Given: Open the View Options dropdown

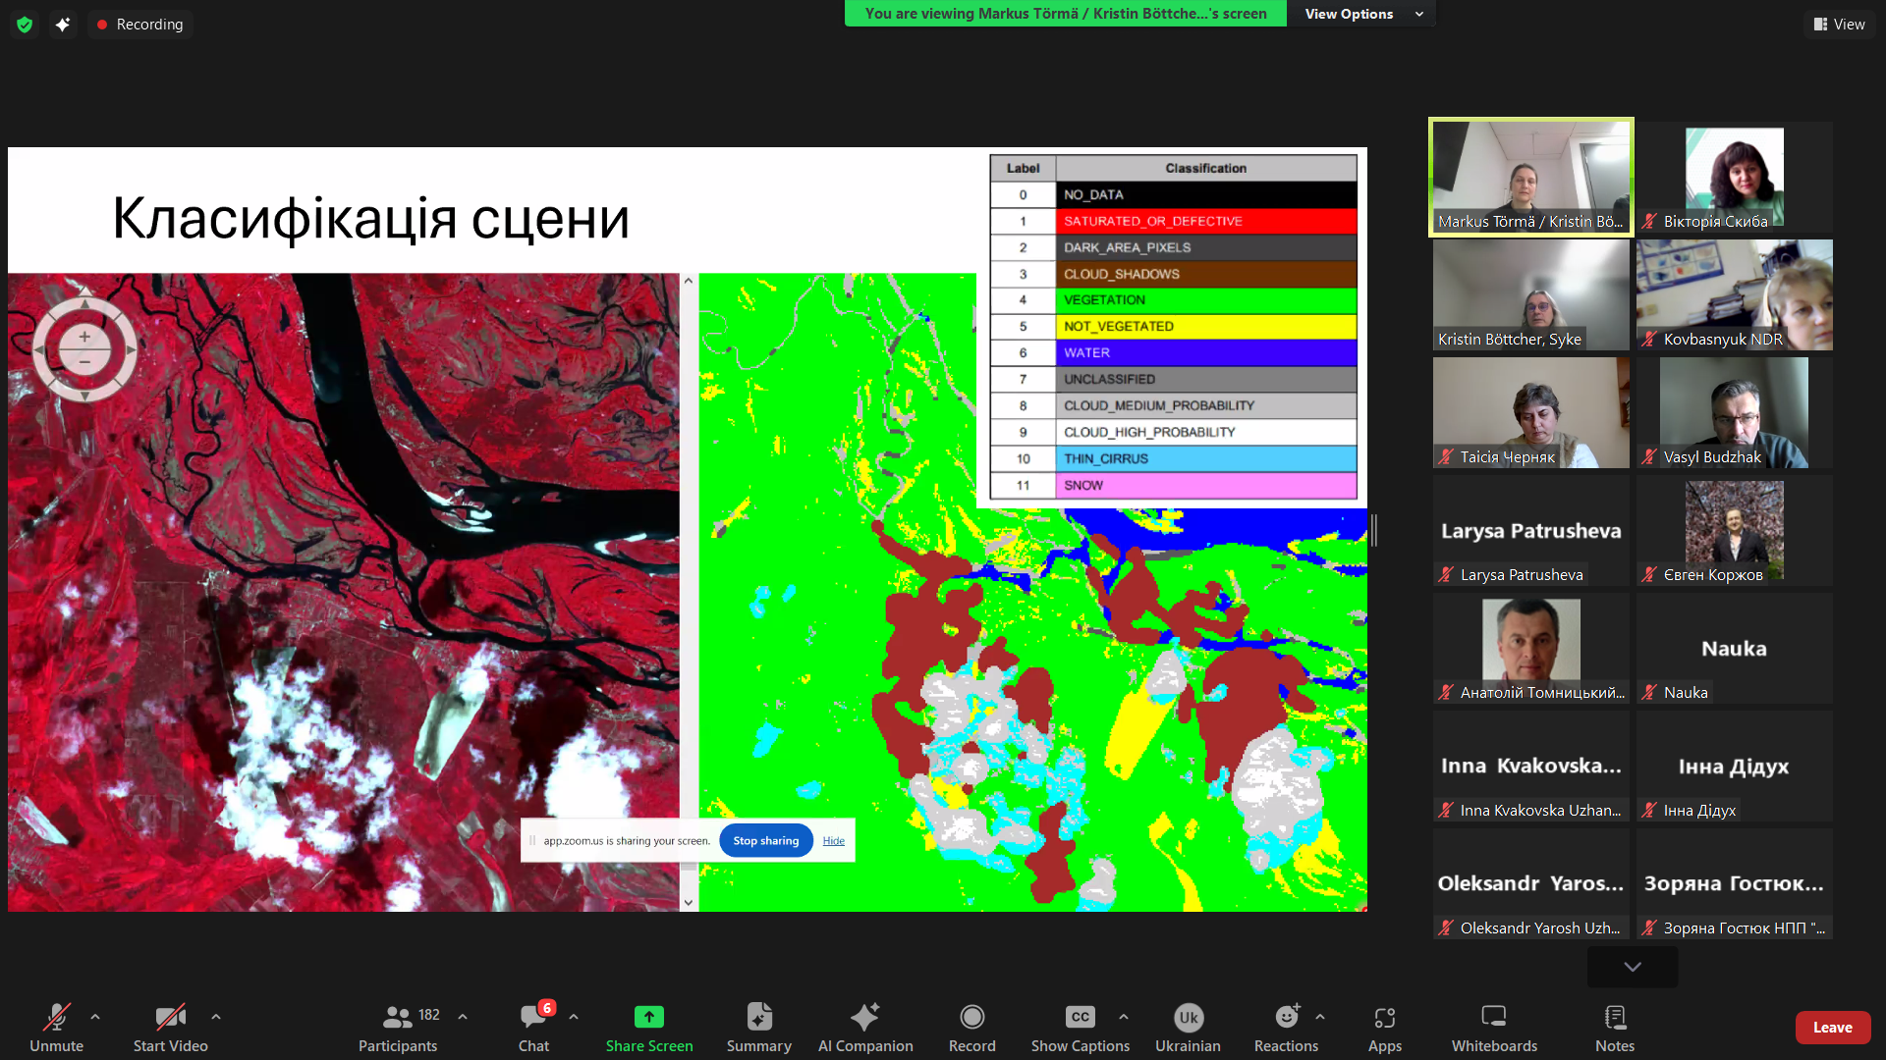Looking at the screenshot, I should (x=1361, y=14).
